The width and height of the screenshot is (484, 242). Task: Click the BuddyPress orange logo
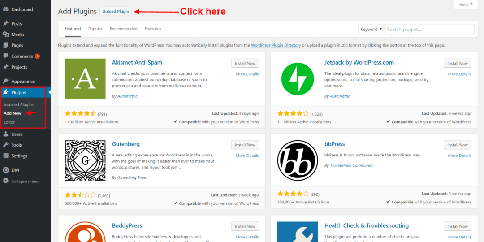pyautogui.click(x=85, y=232)
